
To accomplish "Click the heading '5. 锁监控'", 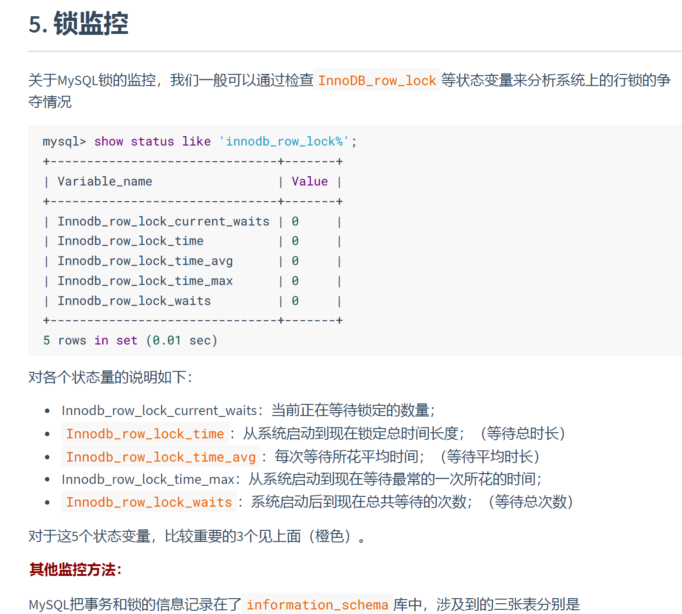I will tap(78, 23).
